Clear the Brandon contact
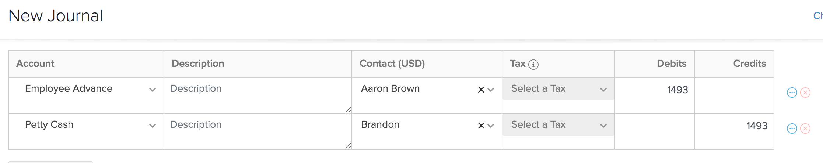Image resolution: width=823 pixels, height=163 pixels. tap(481, 126)
